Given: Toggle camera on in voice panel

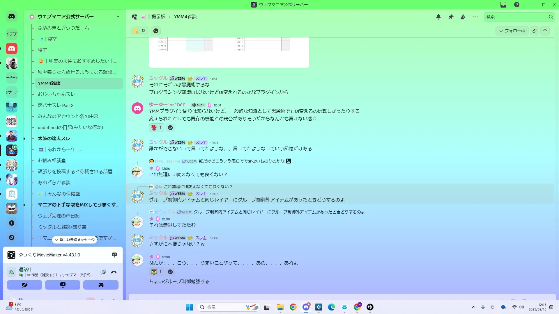Looking at the screenshot, I should point(24,285).
